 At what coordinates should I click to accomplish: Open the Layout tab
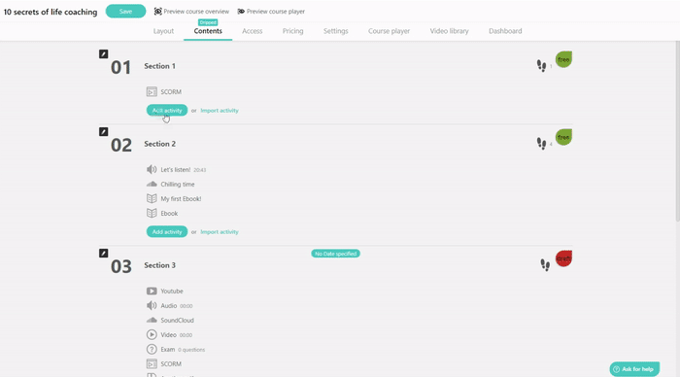click(x=163, y=31)
